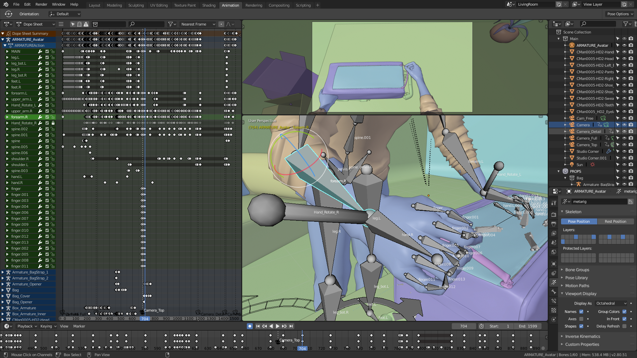Expand the Motion Paths panel
This screenshot has width=637, height=358.
(577, 286)
